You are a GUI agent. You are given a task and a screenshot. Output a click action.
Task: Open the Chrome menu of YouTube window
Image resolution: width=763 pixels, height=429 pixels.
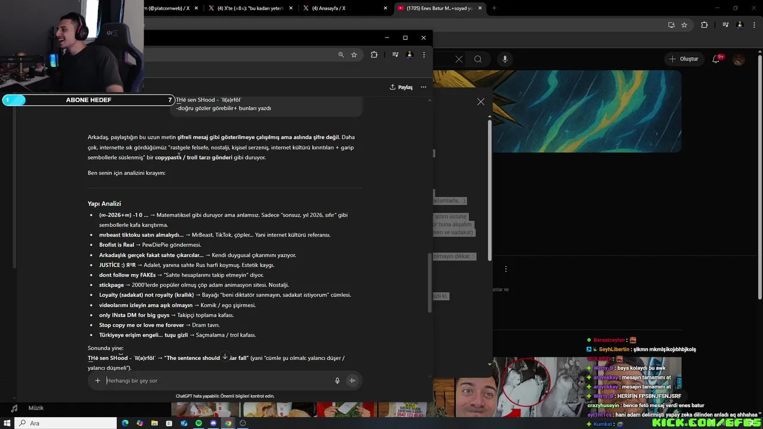tap(754, 25)
